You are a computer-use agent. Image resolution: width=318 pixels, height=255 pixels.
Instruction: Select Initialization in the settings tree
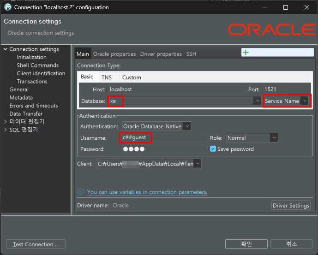click(x=32, y=57)
